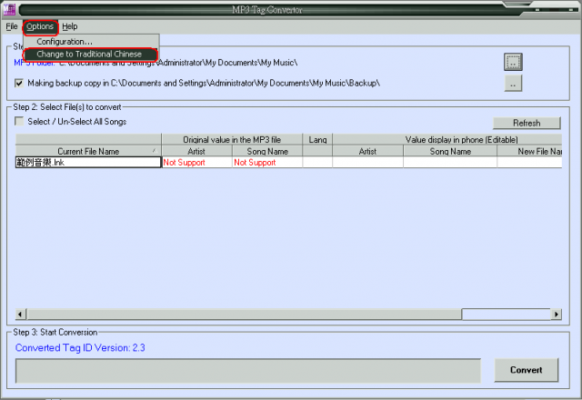Image resolution: width=582 pixels, height=400 pixels.
Task: Click the MP3 Tag Convertor app icon
Action: (x=9, y=9)
